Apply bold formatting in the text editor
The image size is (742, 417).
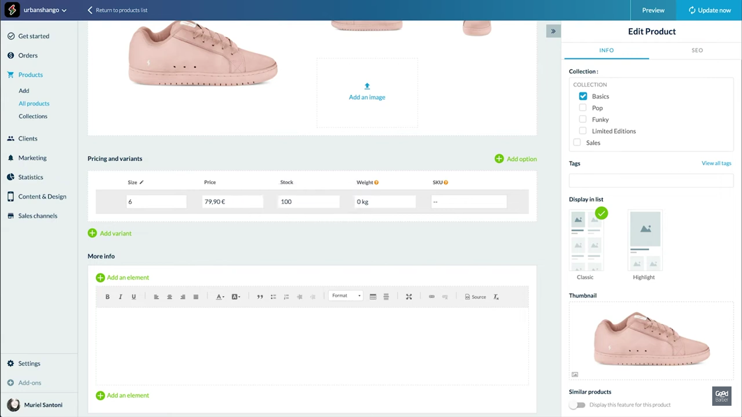coord(107,297)
